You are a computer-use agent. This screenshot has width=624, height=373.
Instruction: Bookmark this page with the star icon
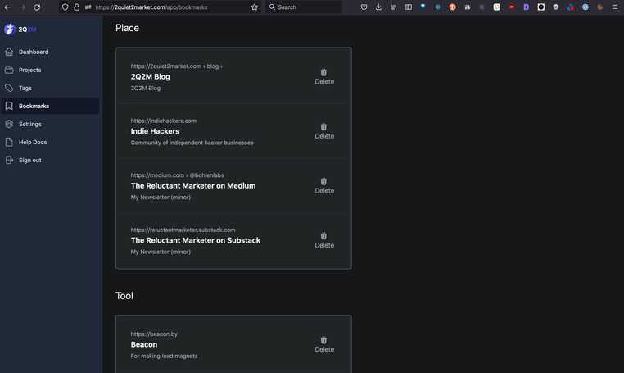tap(255, 7)
